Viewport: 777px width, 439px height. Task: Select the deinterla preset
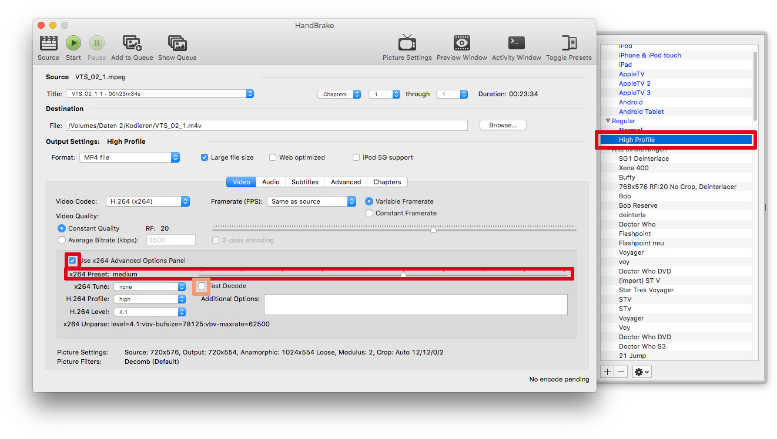point(632,215)
